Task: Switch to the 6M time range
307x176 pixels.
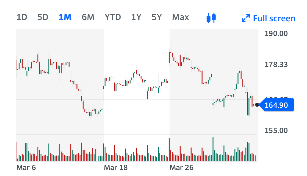Action: point(88,17)
